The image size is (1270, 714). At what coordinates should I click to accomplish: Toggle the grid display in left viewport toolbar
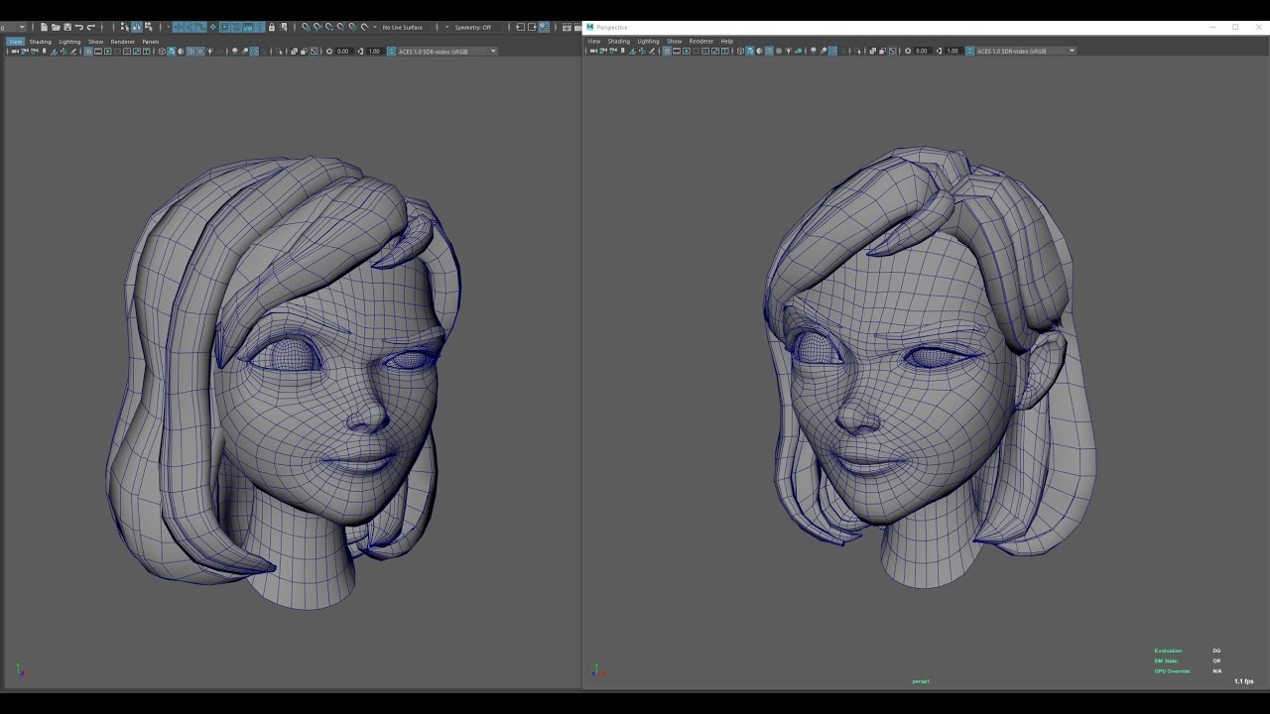pyautogui.click(x=87, y=51)
